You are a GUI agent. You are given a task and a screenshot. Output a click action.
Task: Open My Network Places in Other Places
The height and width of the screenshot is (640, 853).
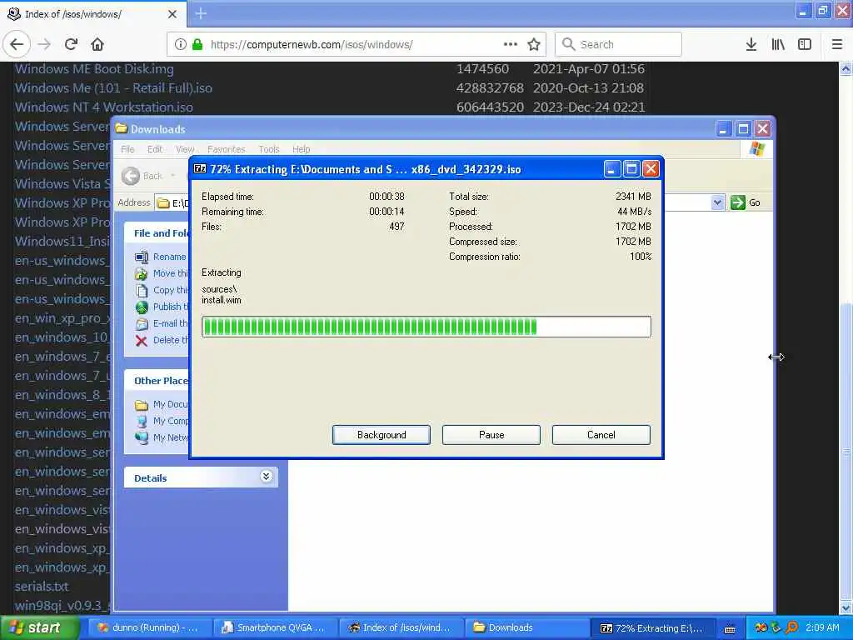pos(161,437)
